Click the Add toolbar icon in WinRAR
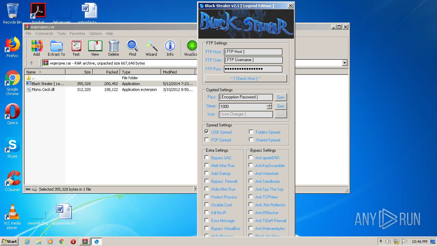This screenshot has width=437, height=246. (37, 48)
